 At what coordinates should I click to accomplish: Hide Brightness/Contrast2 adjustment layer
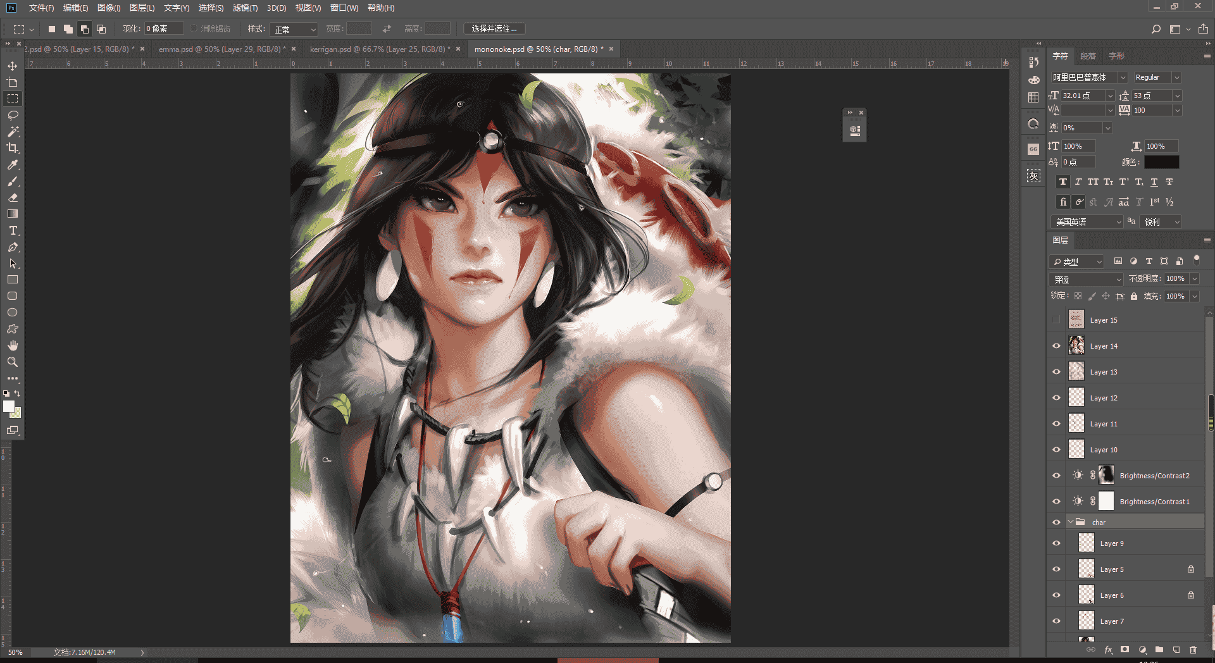pos(1056,475)
